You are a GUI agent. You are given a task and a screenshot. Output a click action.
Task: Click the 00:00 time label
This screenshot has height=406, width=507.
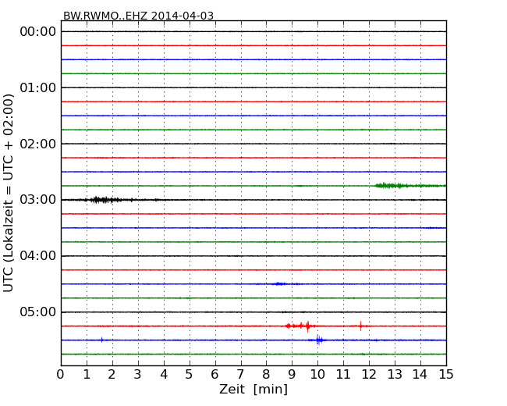(x=38, y=32)
